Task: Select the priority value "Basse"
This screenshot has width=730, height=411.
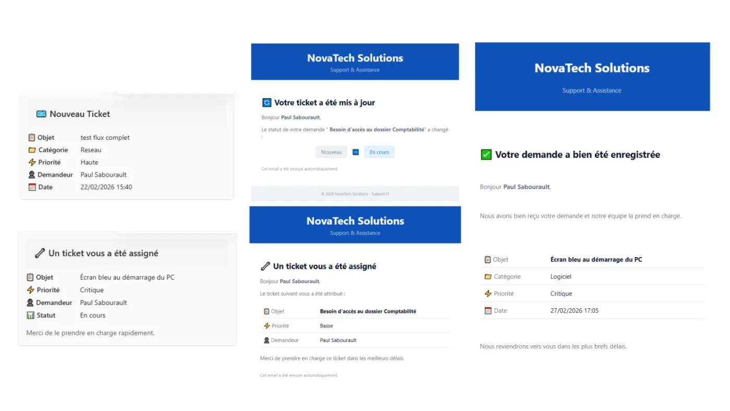Action: 326,326
